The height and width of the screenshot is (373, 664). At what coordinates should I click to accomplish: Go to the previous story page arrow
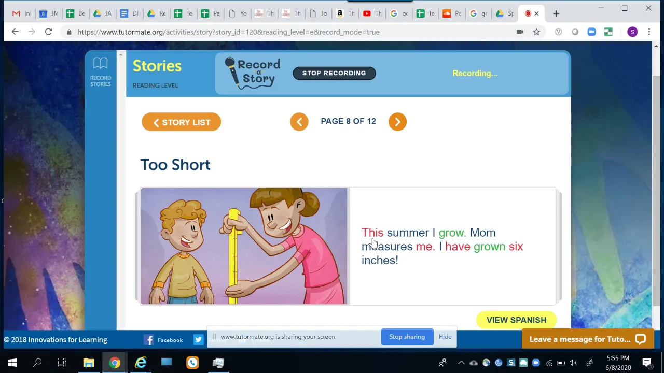tap(299, 122)
